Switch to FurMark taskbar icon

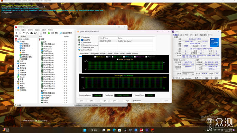point(152,130)
